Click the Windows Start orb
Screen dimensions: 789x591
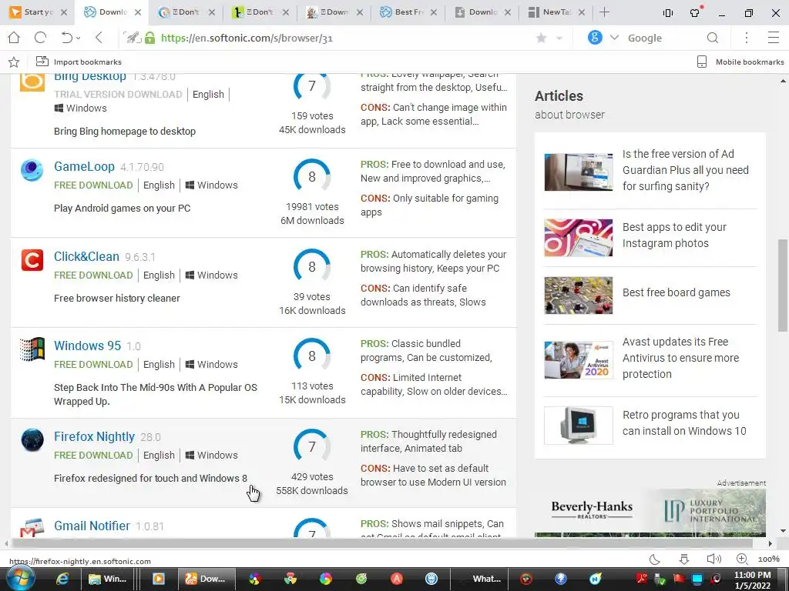[x=20, y=579]
